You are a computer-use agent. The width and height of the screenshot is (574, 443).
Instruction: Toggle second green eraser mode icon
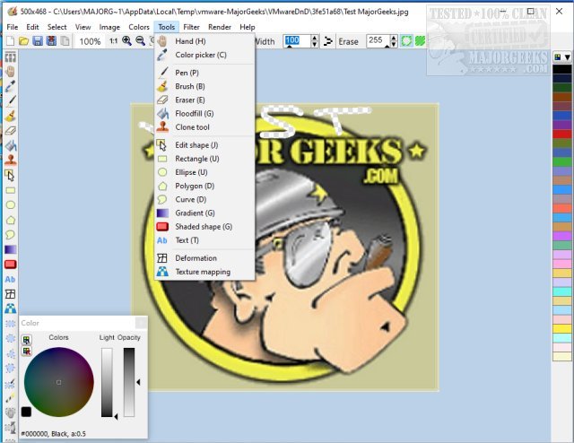click(x=420, y=41)
